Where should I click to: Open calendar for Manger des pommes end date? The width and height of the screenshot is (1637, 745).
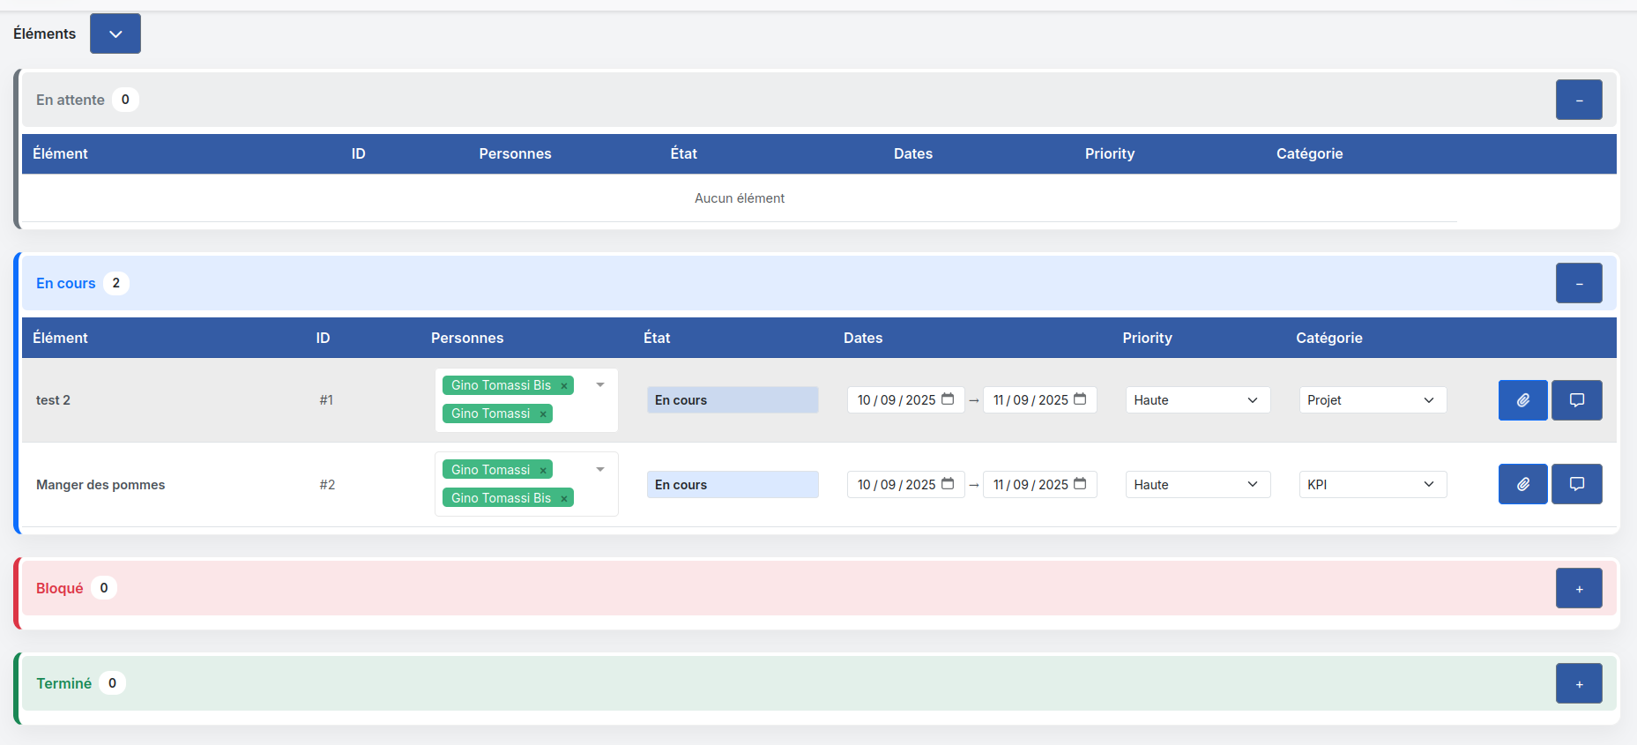tap(1080, 484)
